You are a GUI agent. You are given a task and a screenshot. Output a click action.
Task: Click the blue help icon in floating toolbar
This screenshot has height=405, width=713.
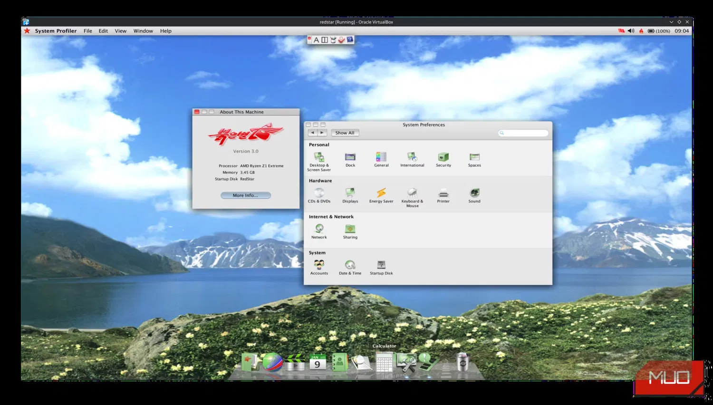[x=350, y=40]
